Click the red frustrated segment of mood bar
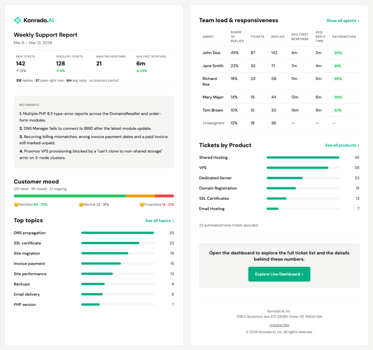This screenshot has height=350, width=373. point(164,196)
